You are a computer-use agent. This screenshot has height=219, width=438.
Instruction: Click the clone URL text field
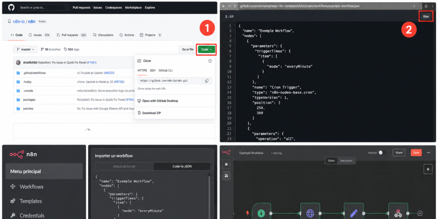point(170,81)
